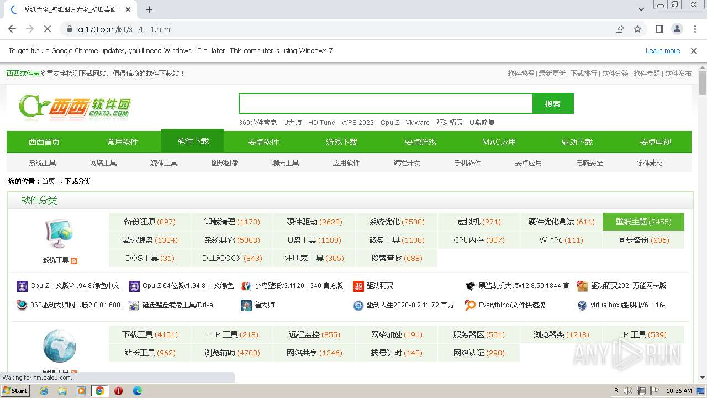Click the 鱼大师 app icon
This screenshot has height=398, width=707.
(246, 305)
